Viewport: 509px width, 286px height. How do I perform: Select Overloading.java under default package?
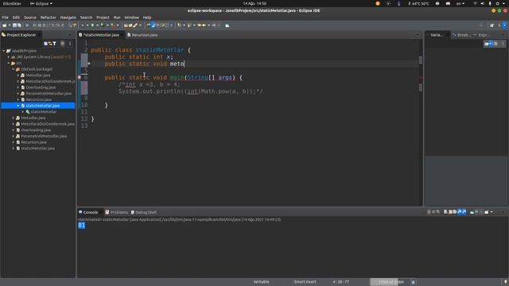pyautogui.click(x=41, y=87)
